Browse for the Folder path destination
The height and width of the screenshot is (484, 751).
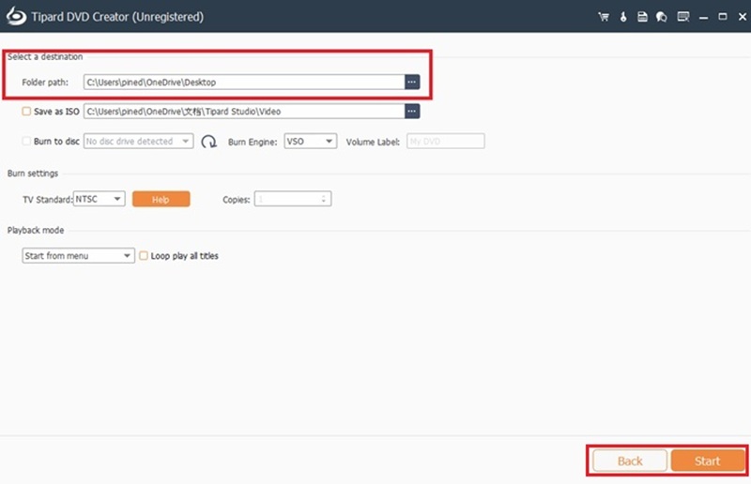tap(412, 82)
